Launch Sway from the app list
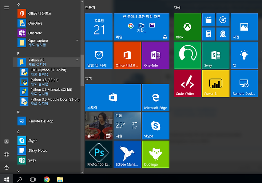262x183 pixels. point(47,160)
